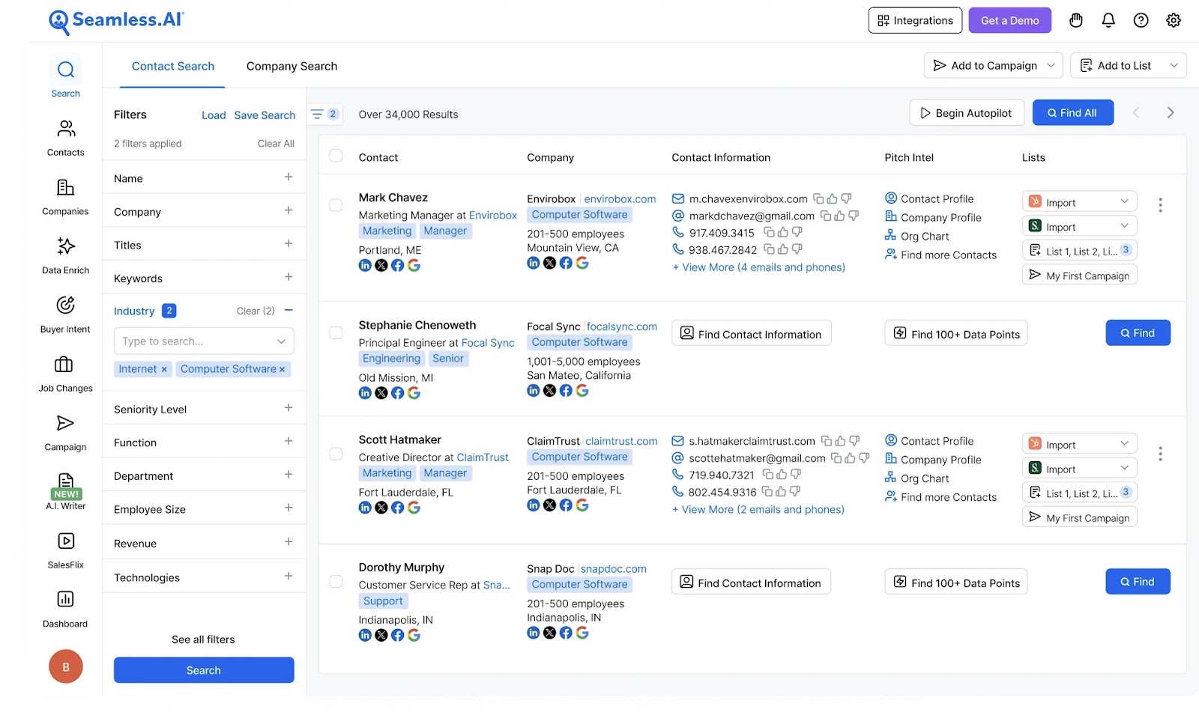Check the Scott Hatmaker row checkbox
This screenshot has height=724, width=1199.
point(336,454)
